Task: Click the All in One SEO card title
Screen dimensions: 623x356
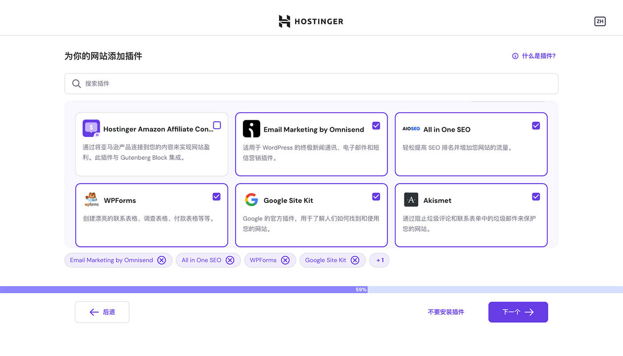Action: click(x=447, y=129)
